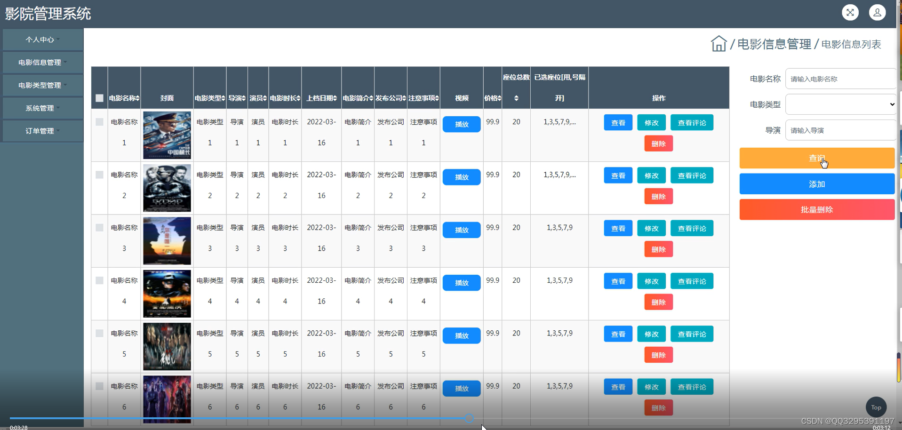The height and width of the screenshot is (430, 902).
Task: Check the row checkbox for 电影名称 4
Action: tap(99, 280)
